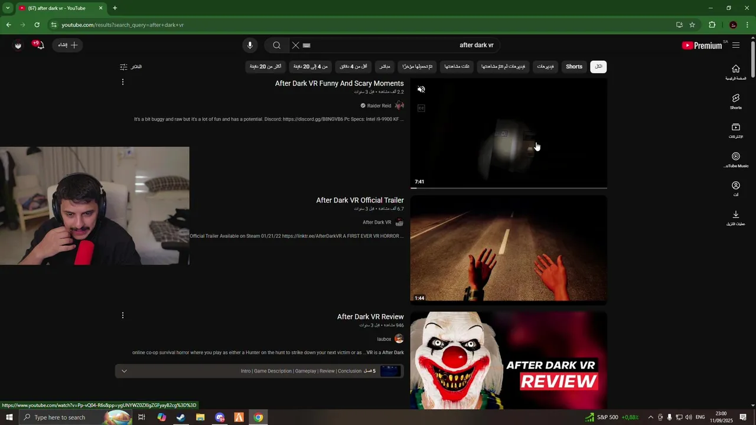Click the magnifier search button
The width and height of the screenshot is (756, 425).
coord(276,45)
